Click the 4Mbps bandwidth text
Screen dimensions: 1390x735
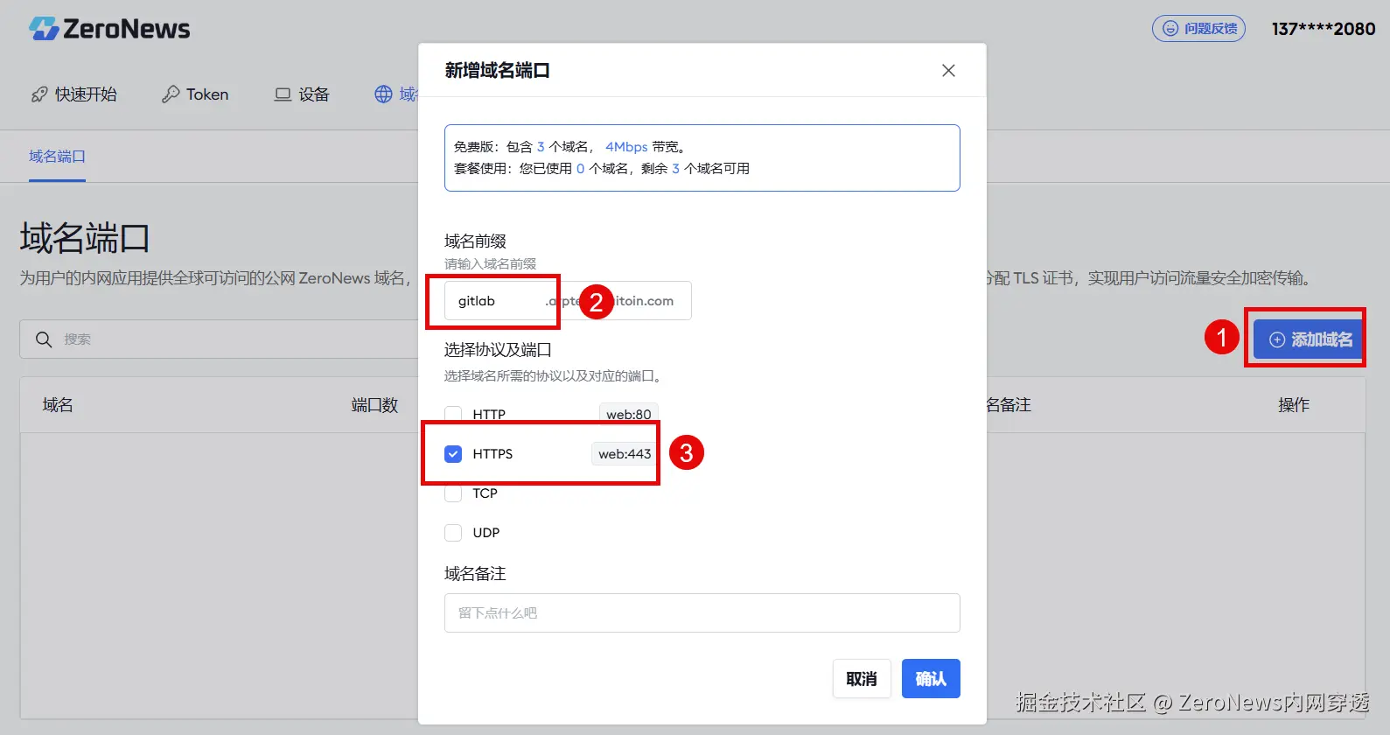[626, 147]
